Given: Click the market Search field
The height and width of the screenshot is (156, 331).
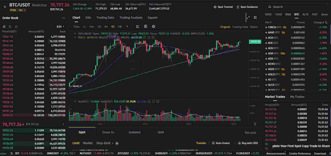Looking at the screenshot, I should point(296,7).
